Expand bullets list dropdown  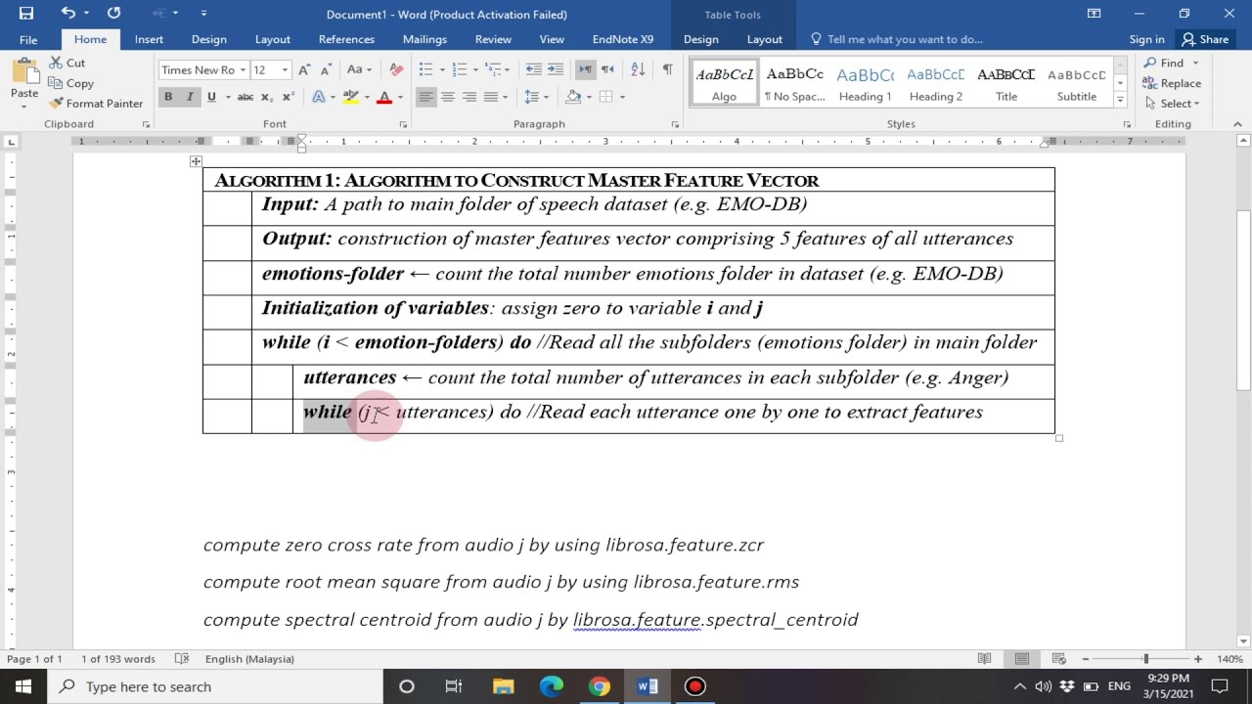coord(442,69)
